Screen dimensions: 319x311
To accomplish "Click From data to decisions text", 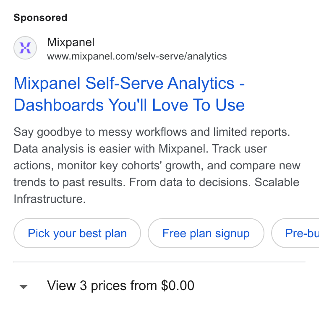I will (190, 182).
